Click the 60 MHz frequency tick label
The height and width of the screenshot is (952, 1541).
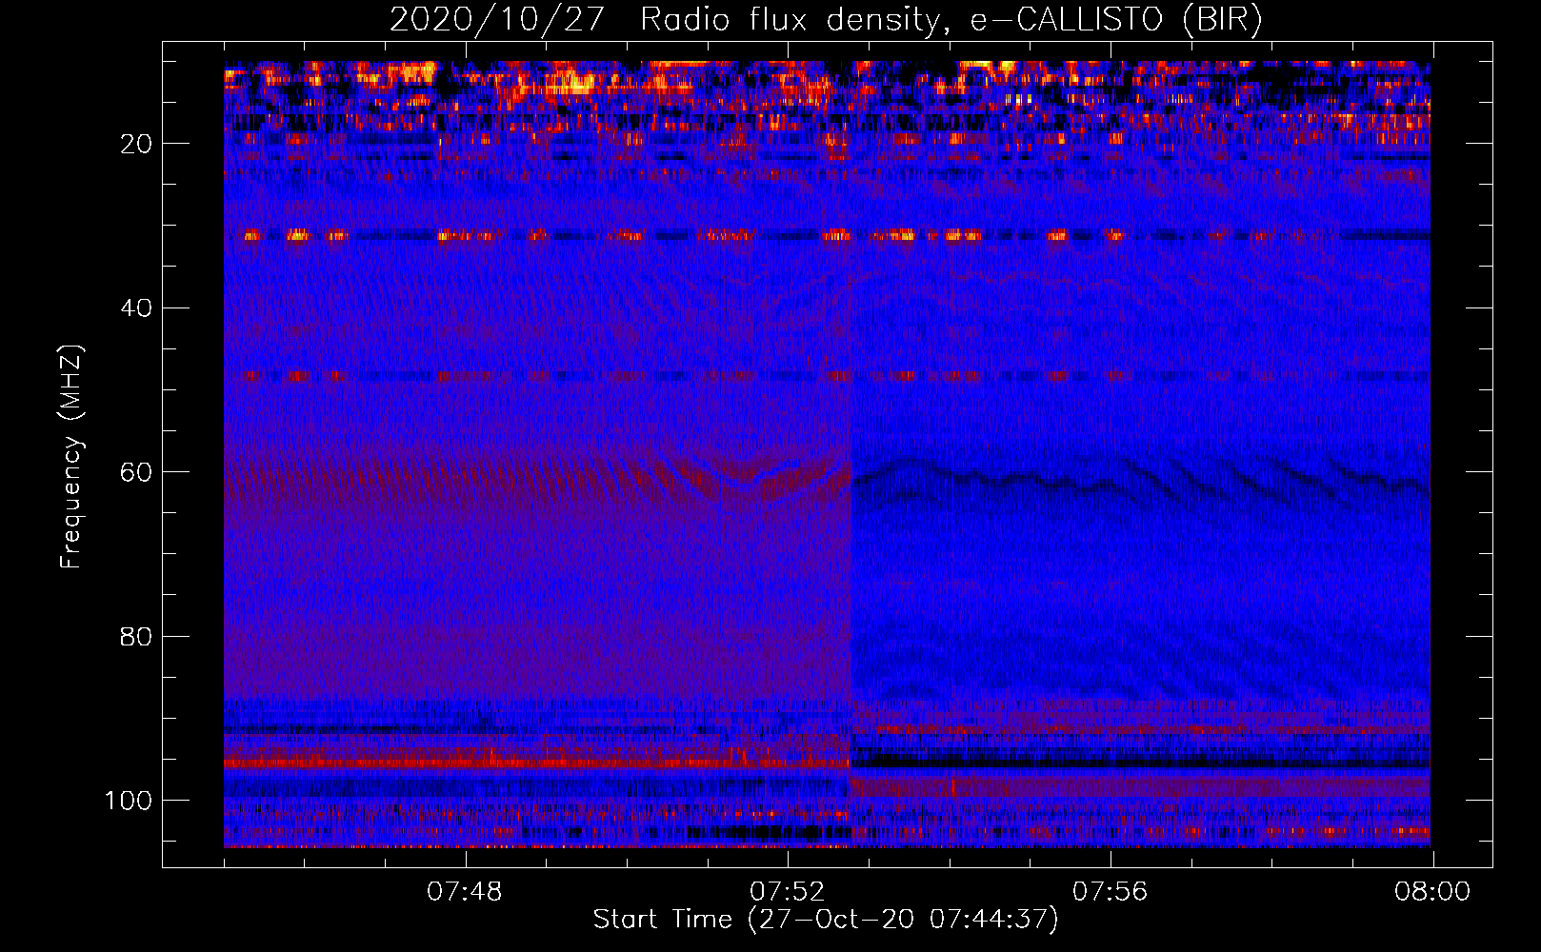pyautogui.click(x=136, y=473)
